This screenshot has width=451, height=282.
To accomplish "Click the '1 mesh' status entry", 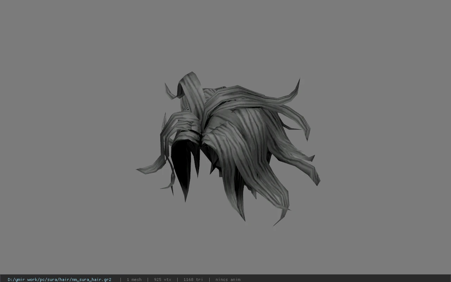I will click(x=134, y=280).
